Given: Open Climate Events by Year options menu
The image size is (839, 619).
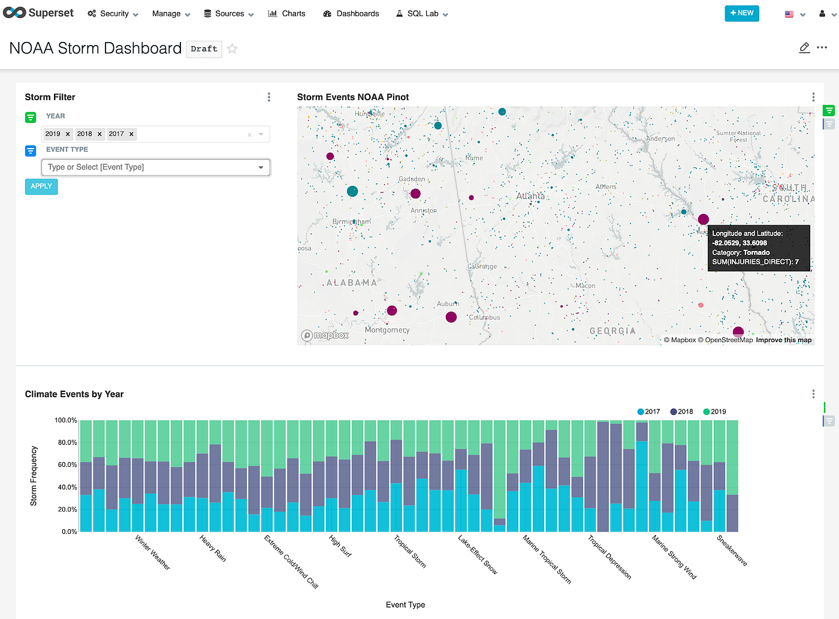Looking at the screenshot, I should pos(813,394).
